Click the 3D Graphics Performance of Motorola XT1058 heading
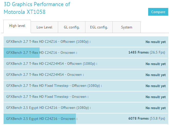This screenshot has height=125, width=169. point(37,8)
